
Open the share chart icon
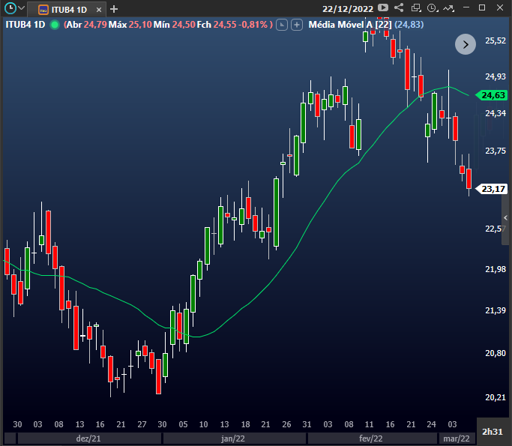point(399,7)
